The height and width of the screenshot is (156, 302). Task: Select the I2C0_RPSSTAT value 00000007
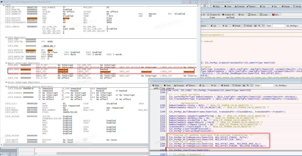[31, 50]
